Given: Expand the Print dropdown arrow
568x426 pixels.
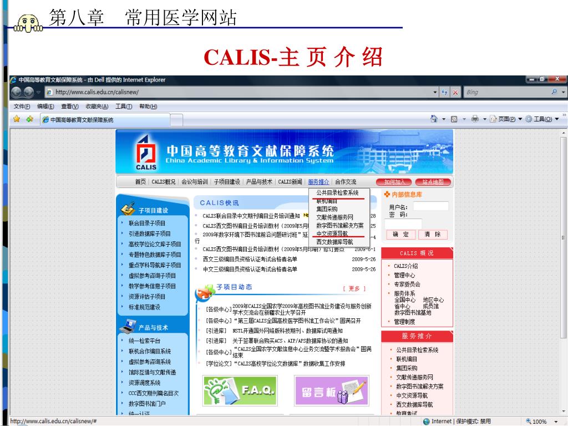Looking at the screenshot, I should click(x=484, y=119).
